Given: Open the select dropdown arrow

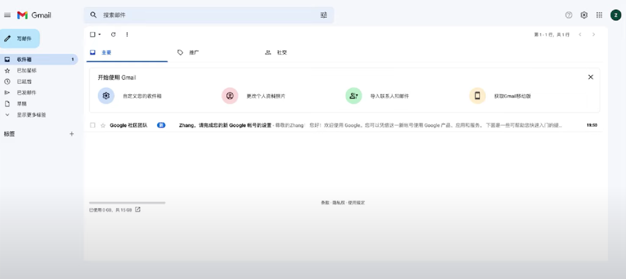Looking at the screenshot, I should click(100, 34).
